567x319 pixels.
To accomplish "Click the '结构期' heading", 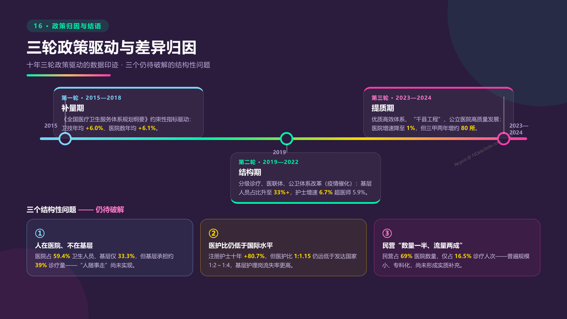I will [250, 172].
